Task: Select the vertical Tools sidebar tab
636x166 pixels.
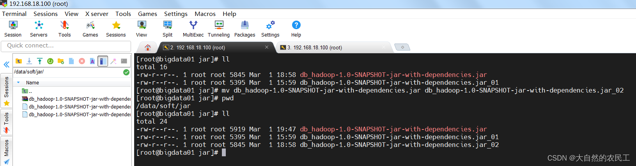Action: point(6,122)
